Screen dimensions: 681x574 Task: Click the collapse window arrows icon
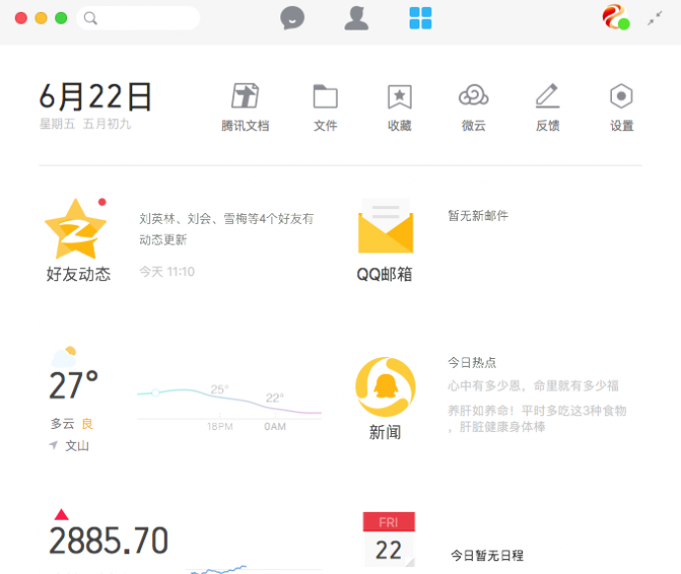click(x=655, y=18)
